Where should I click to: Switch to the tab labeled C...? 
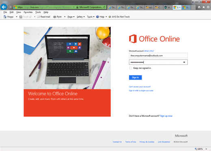[x=159, y=7]
